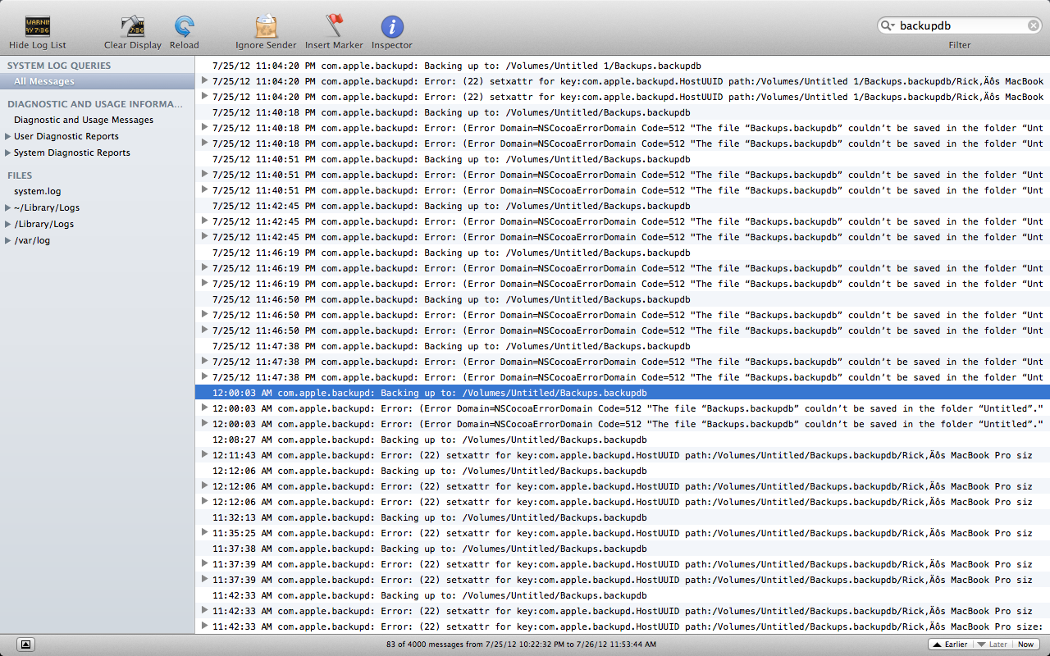1050x656 pixels.
Task: Select 12:12:06 AM Backing up row
Action: coord(623,471)
